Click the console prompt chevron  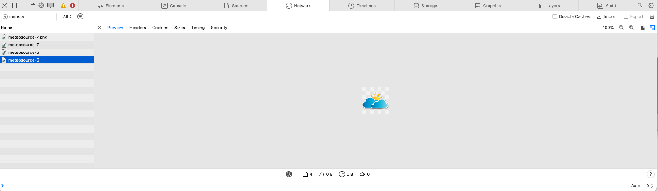coord(2,186)
